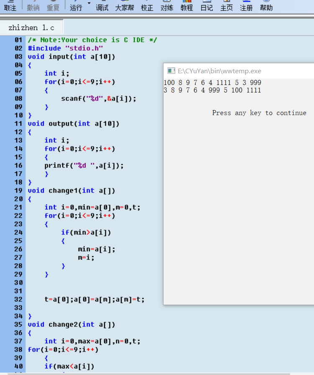Click the printf("%d ",a[i]); statement

click(84, 165)
